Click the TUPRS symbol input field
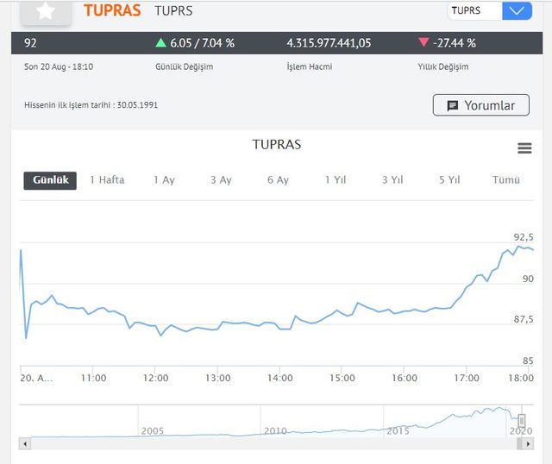The height and width of the screenshot is (464, 552). click(x=474, y=11)
